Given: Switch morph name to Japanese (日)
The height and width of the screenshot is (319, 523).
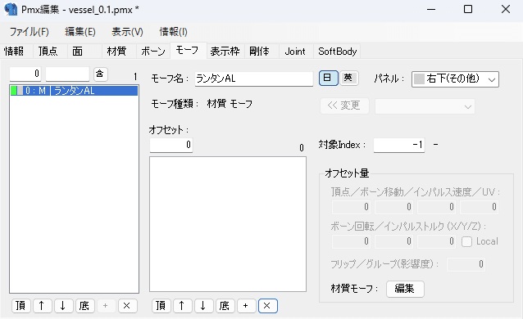Looking at the screenshot, I should point(328,79).
